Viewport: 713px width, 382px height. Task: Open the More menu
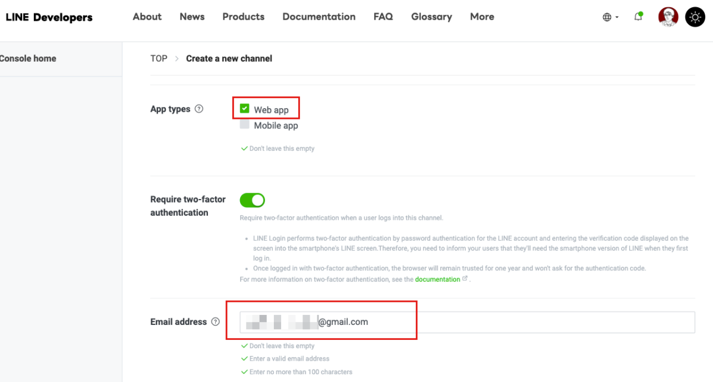click(x=482, y=17)
